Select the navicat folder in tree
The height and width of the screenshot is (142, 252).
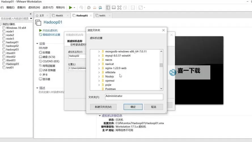pos(109,64)
